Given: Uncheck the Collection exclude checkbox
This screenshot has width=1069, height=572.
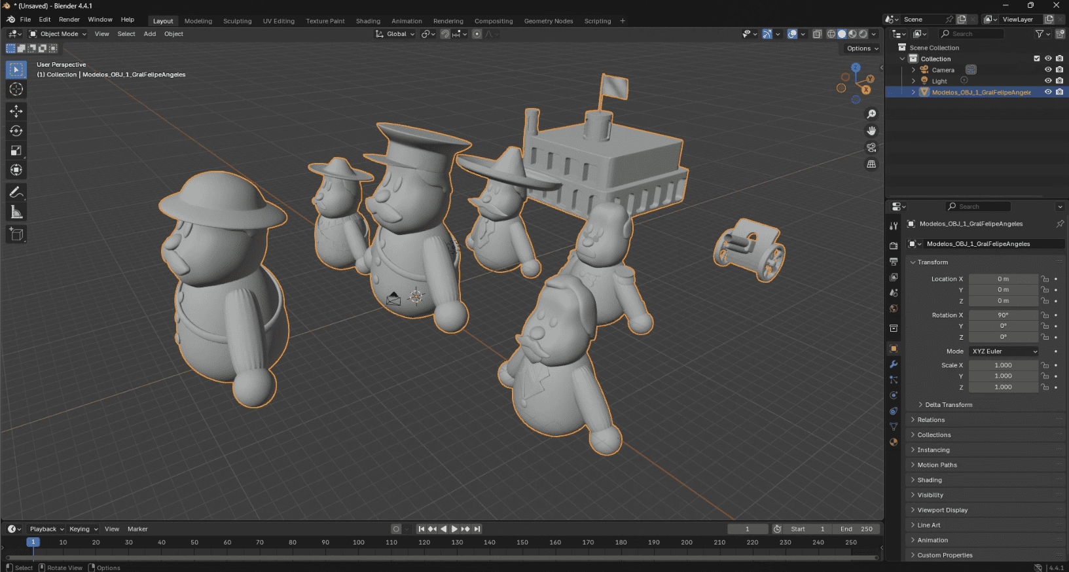Looking at the screenshot, I should pos(1037,59).
